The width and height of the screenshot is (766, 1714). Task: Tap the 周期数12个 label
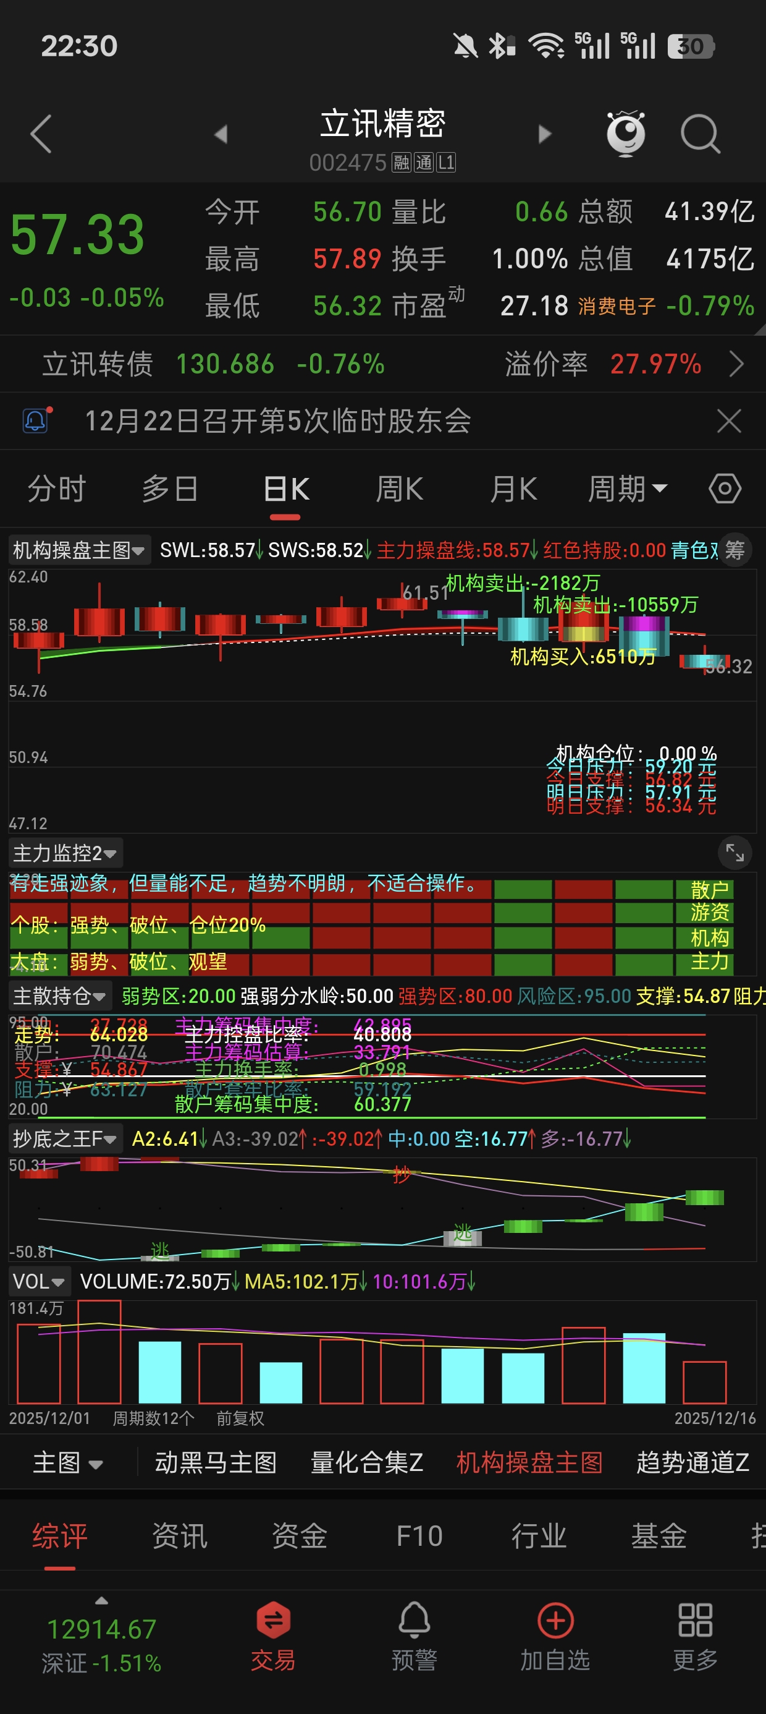click(x=154, y=1418)
